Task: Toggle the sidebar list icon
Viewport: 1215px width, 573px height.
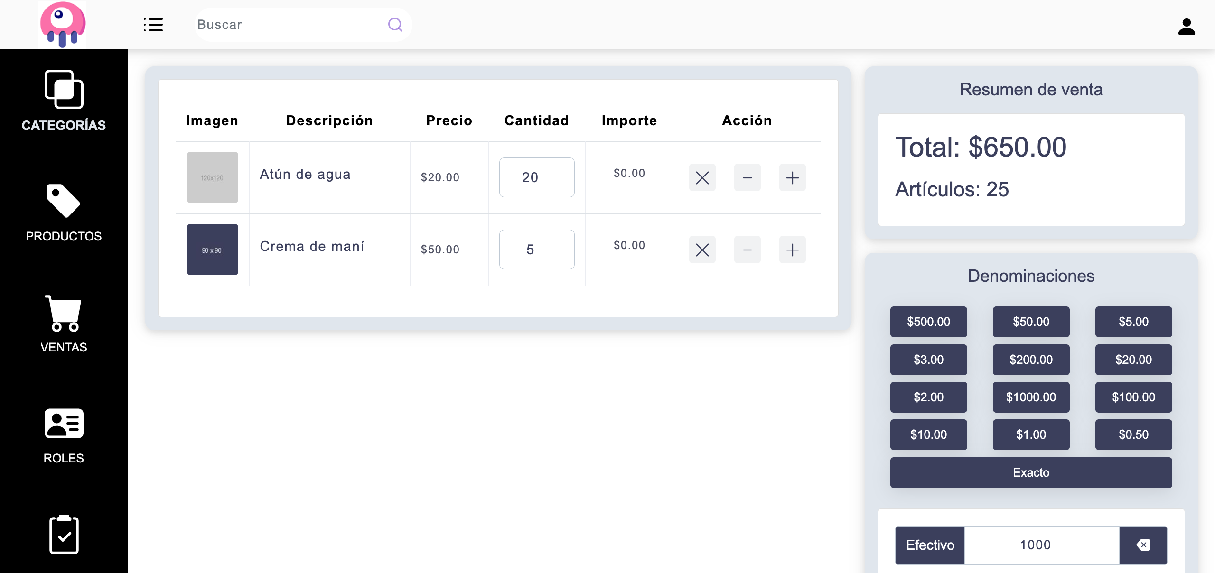Action: click(153, 25)
